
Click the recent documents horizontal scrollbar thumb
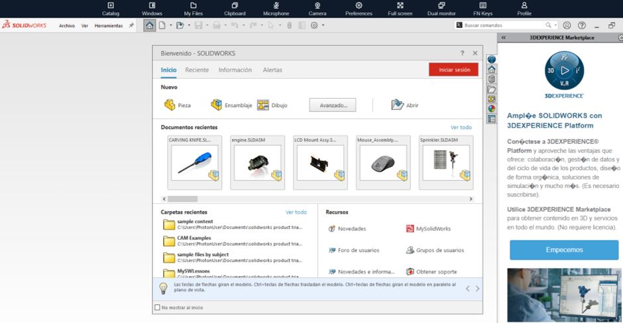pos(183,199)
